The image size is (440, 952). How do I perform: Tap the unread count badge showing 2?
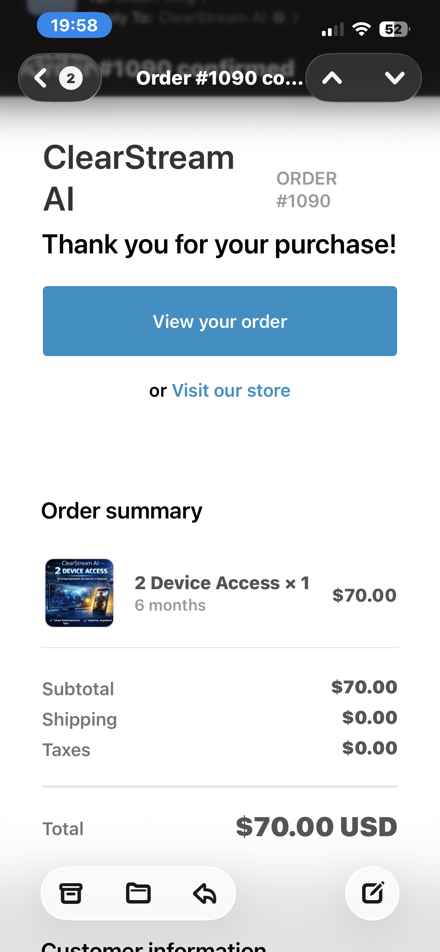tap(71, 78)
